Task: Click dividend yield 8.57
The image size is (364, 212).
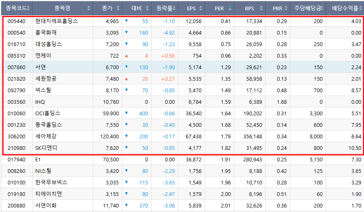Action: click(x=356, y=90)
